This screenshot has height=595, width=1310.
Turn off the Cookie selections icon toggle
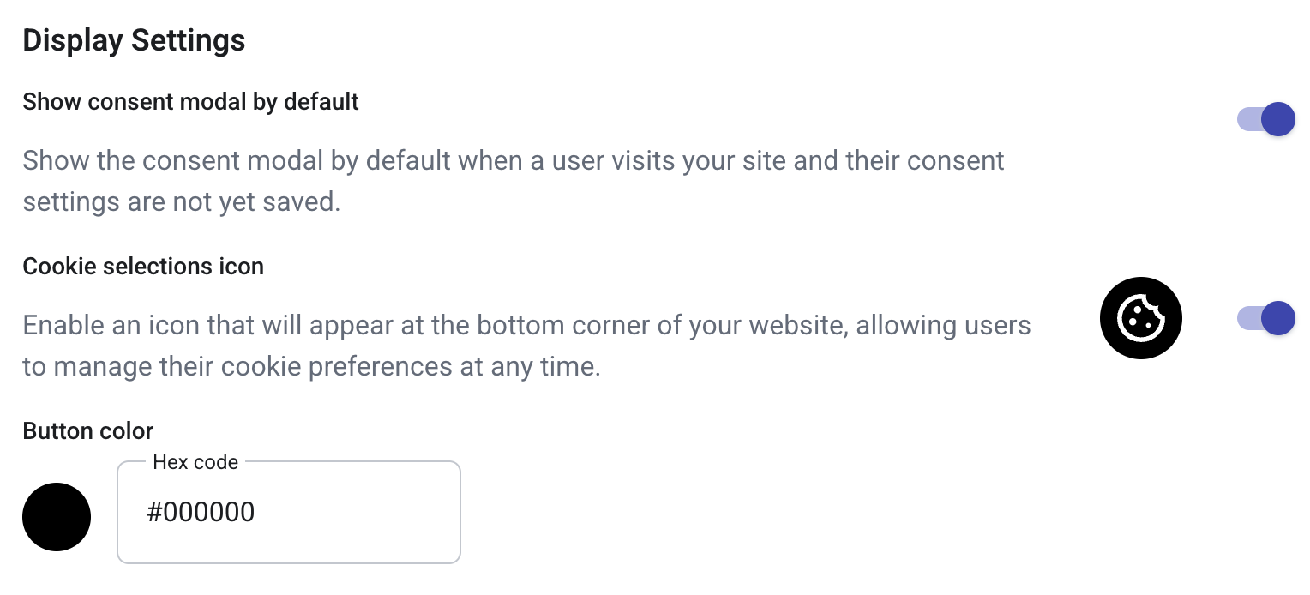point(1265,318)
